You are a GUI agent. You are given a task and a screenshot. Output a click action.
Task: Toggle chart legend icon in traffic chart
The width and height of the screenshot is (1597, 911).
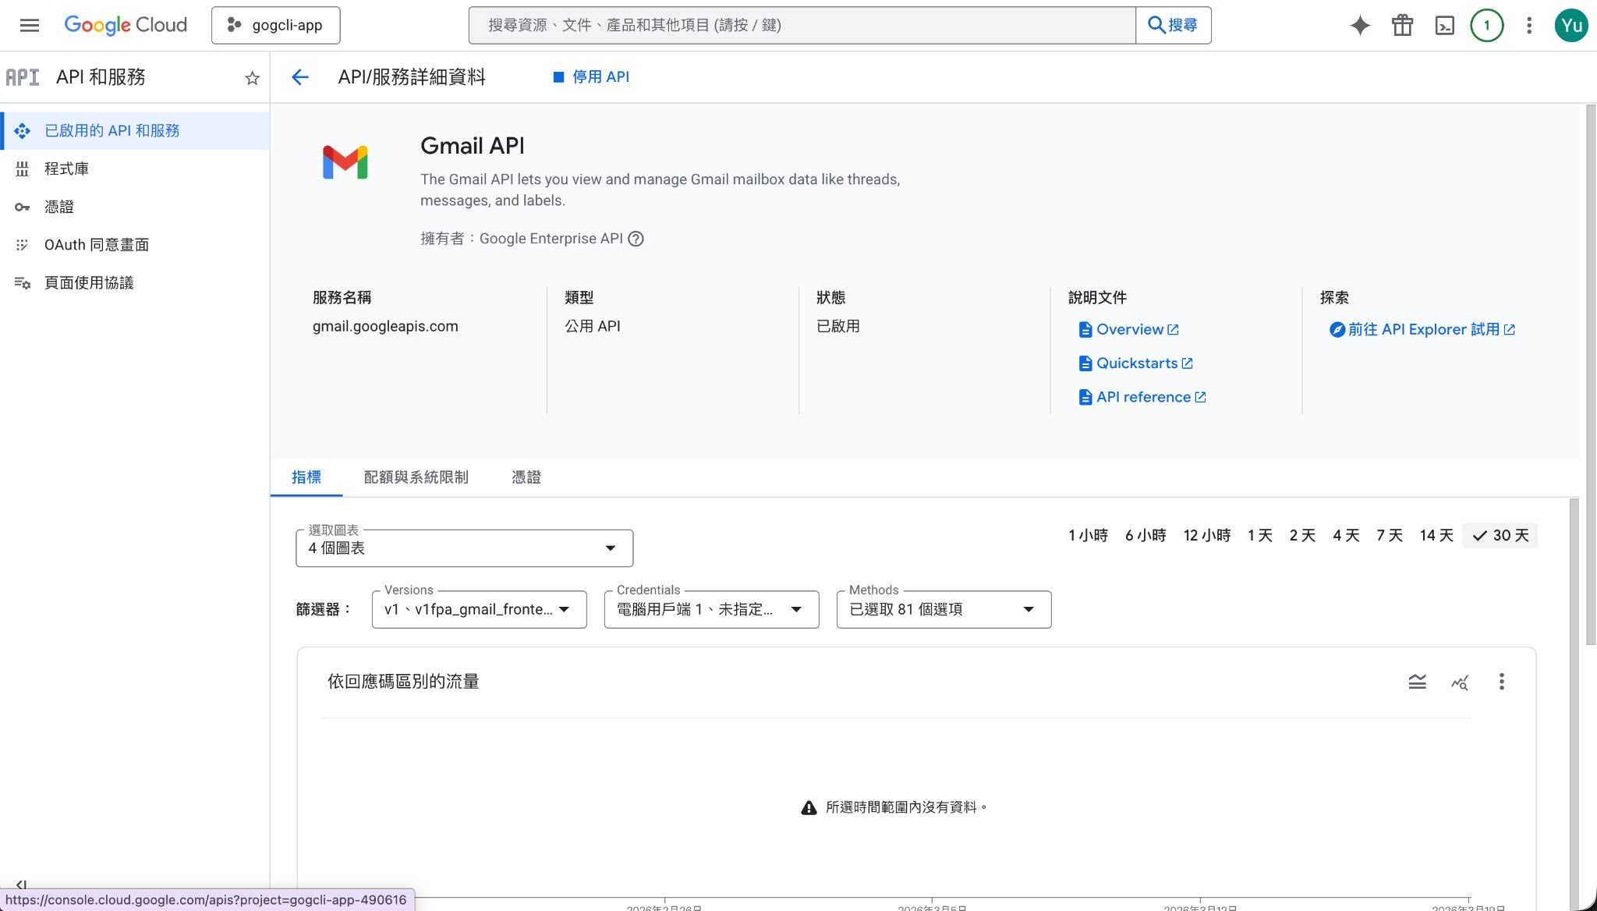[x=1417, y=682]
